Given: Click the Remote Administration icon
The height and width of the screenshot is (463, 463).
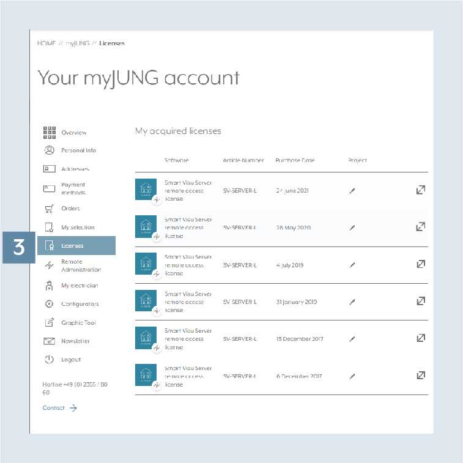Looking at the screenshot, I should [x=50, y=265].
